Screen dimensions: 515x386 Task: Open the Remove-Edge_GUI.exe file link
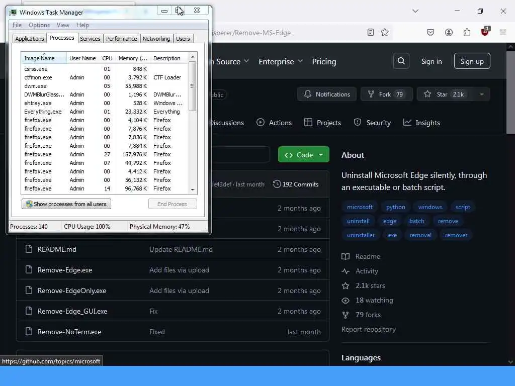72,311
